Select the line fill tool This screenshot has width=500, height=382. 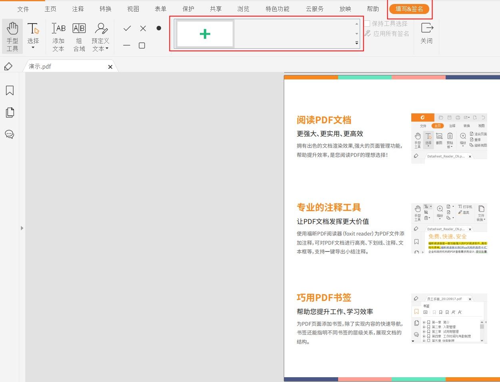[x=127, y=45]
